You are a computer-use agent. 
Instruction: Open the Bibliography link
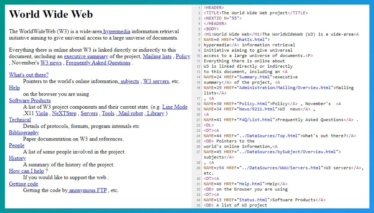24,132
